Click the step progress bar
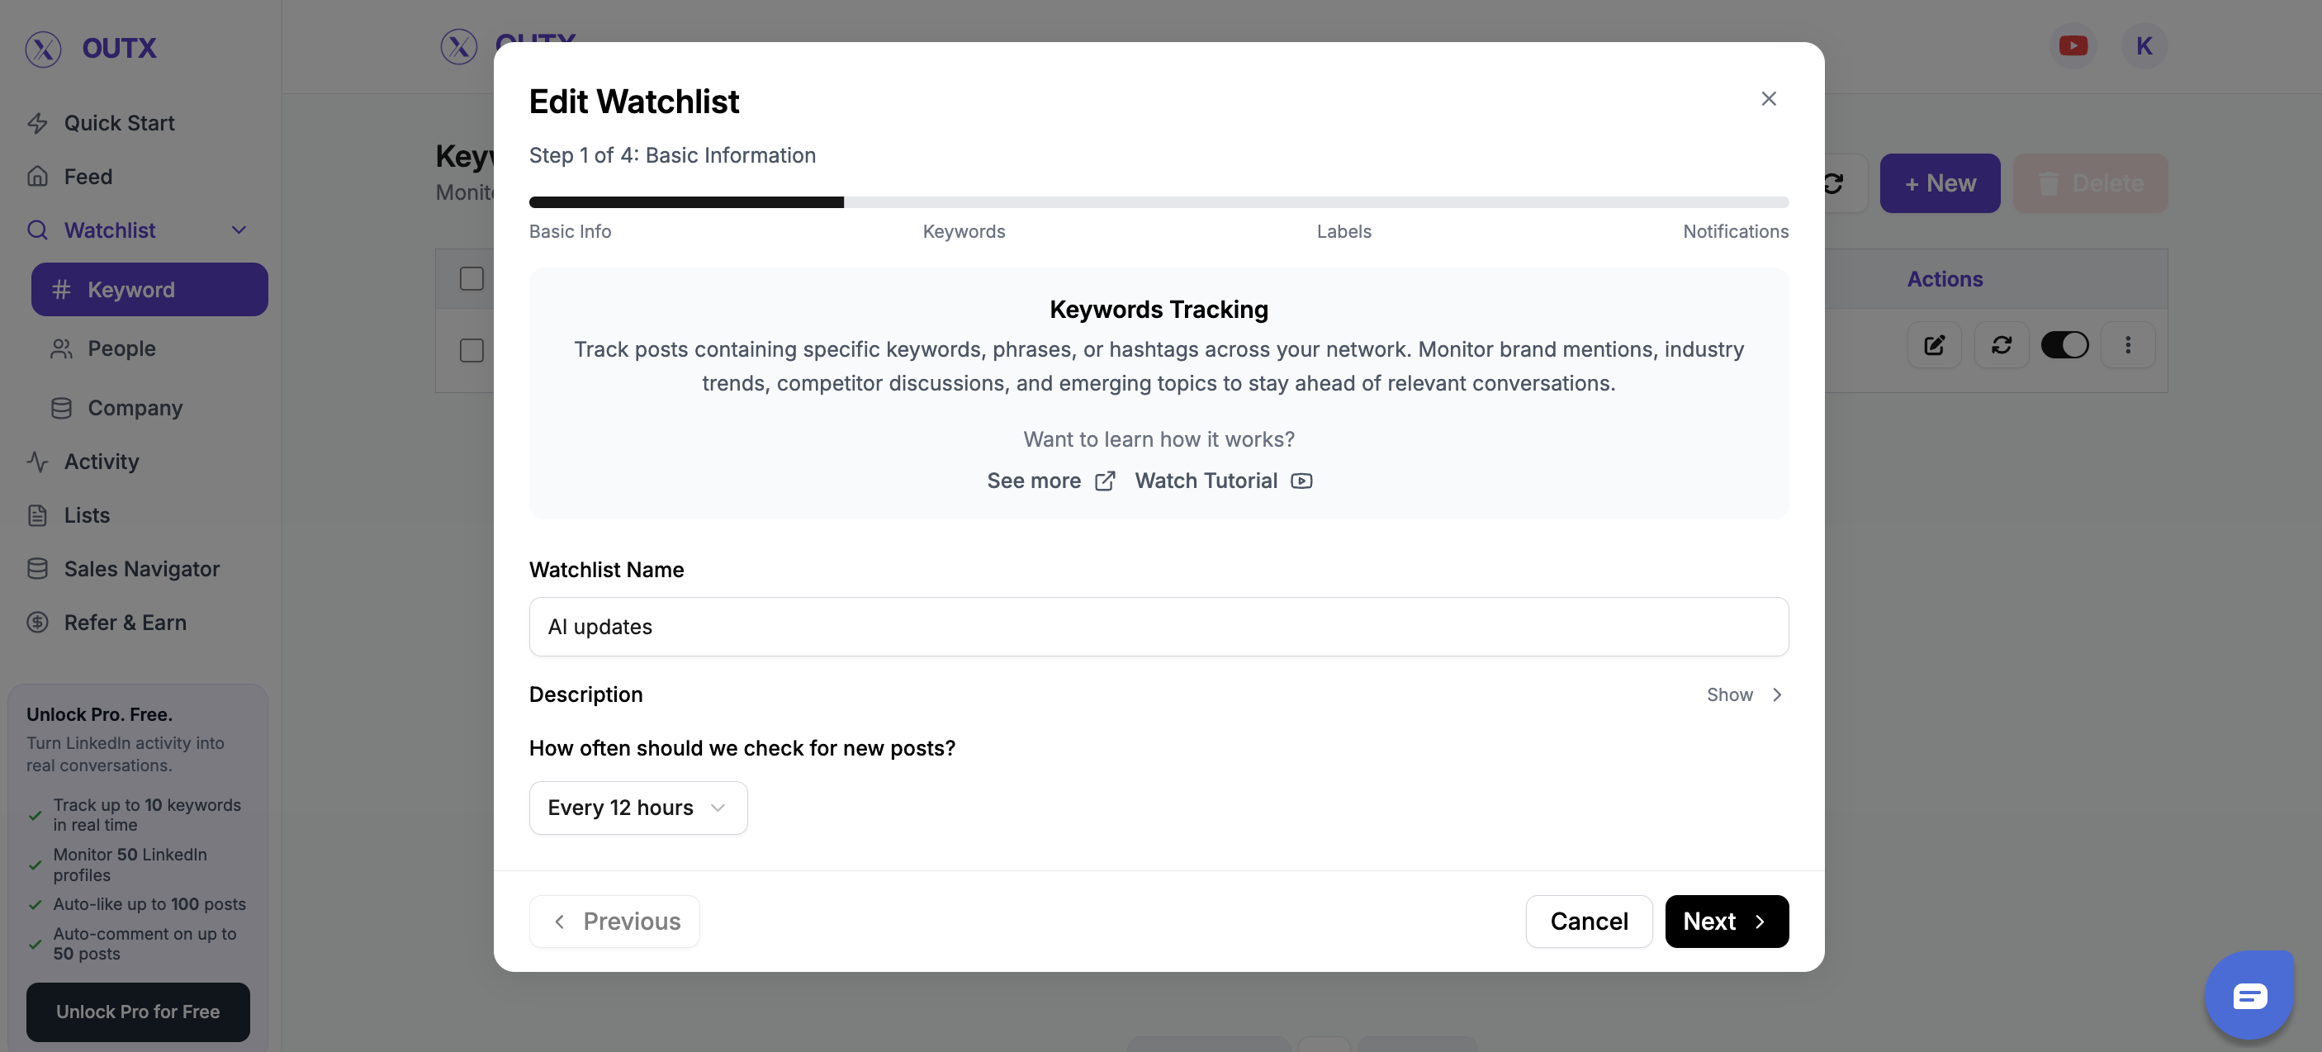 click(x=1159, y=201)
